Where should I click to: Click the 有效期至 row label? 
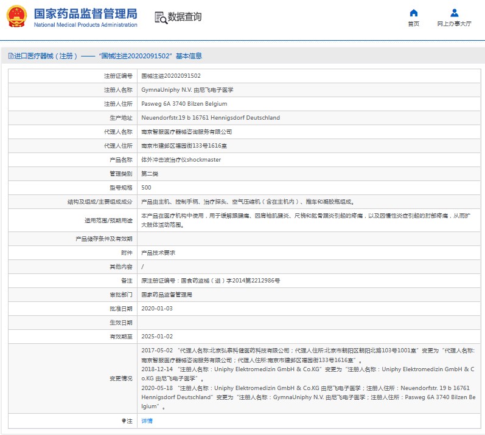[121, 337]
